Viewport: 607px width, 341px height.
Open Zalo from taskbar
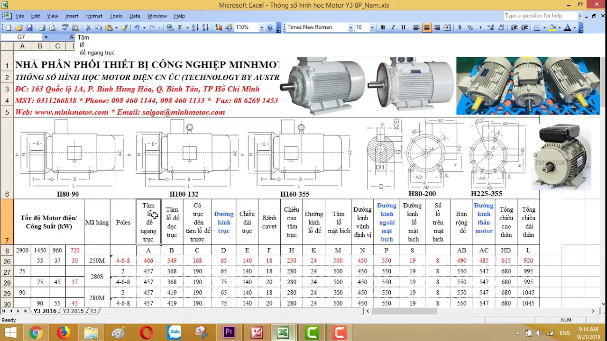pyautogui.click(x=174, y=333)
